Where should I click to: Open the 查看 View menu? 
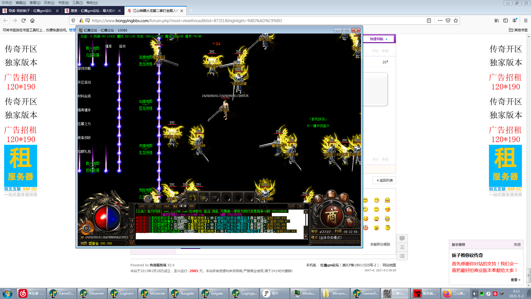35,3
